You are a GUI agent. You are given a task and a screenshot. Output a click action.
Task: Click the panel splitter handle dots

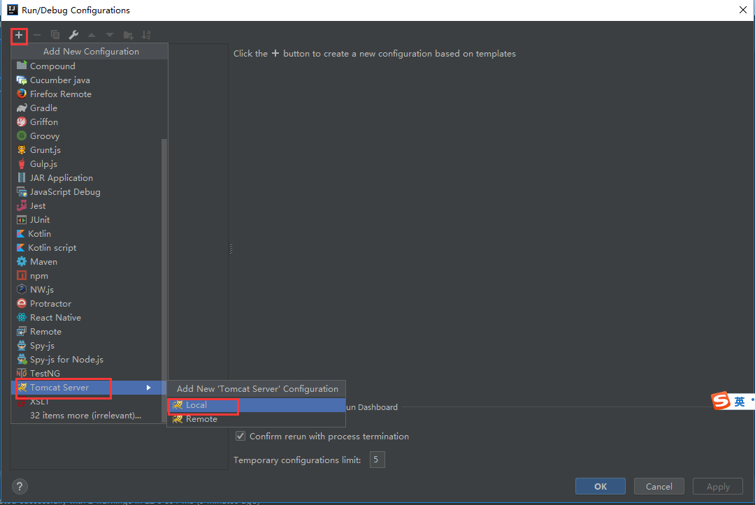(x=231, y=248)
